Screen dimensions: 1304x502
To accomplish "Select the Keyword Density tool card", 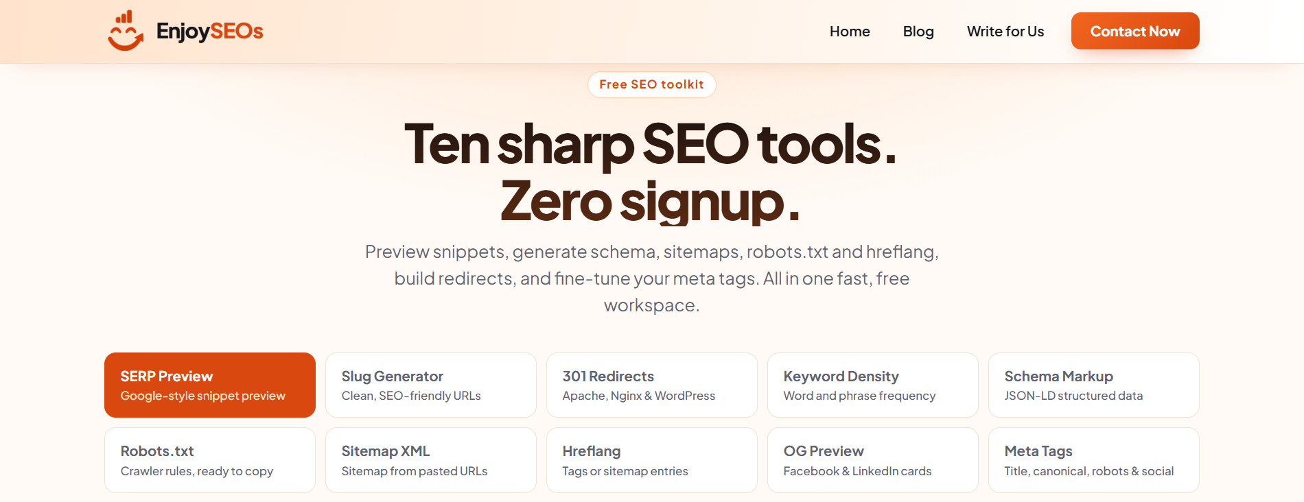I will point(873,385).
